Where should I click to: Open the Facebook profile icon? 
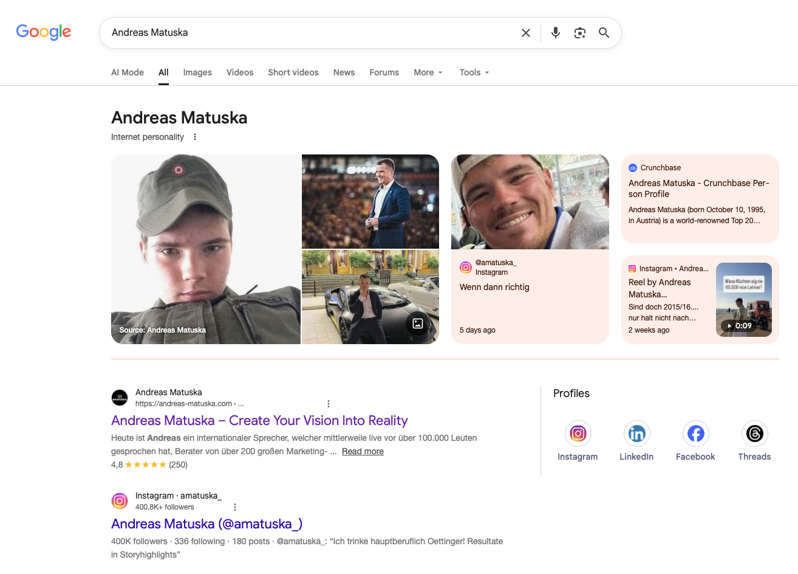tap(695, 434)
